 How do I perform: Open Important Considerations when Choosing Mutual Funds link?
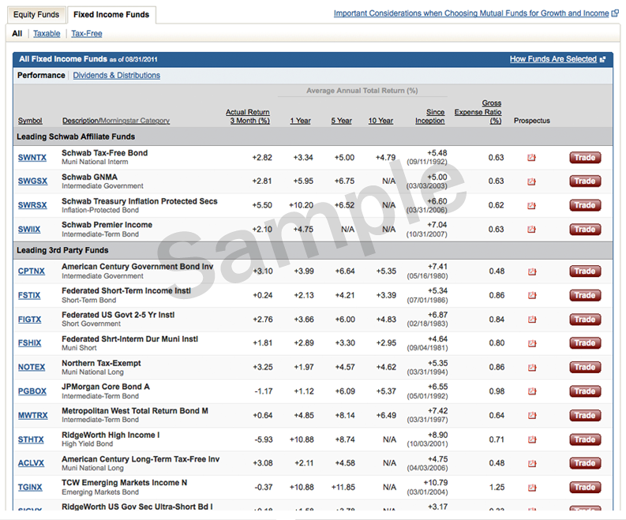click(471, 13)
